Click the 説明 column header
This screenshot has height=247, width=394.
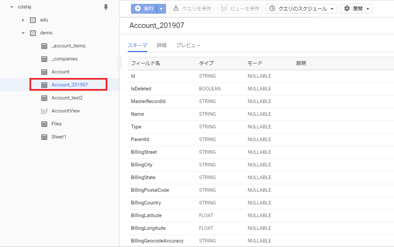(301, 63)
